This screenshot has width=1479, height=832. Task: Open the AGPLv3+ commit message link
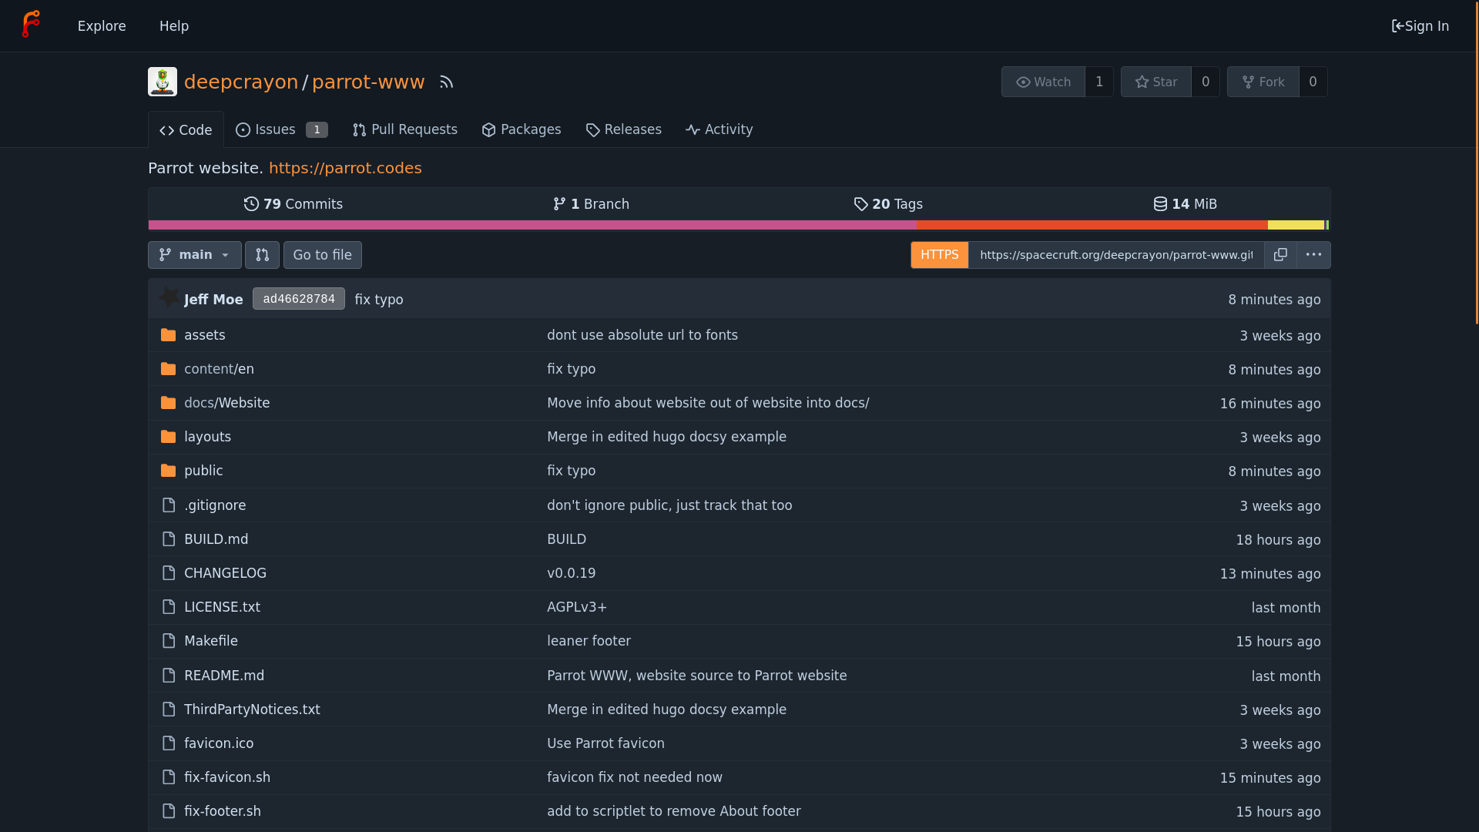[x=577, y=607]
